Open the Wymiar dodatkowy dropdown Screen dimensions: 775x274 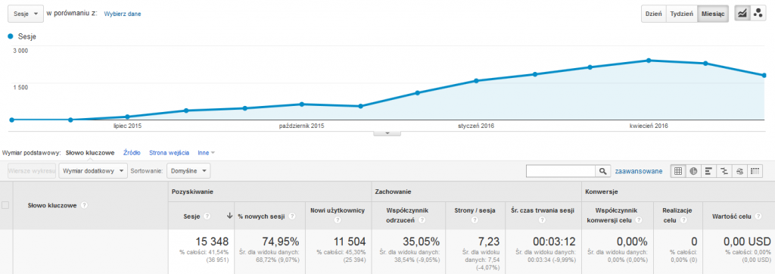point(93,171)
